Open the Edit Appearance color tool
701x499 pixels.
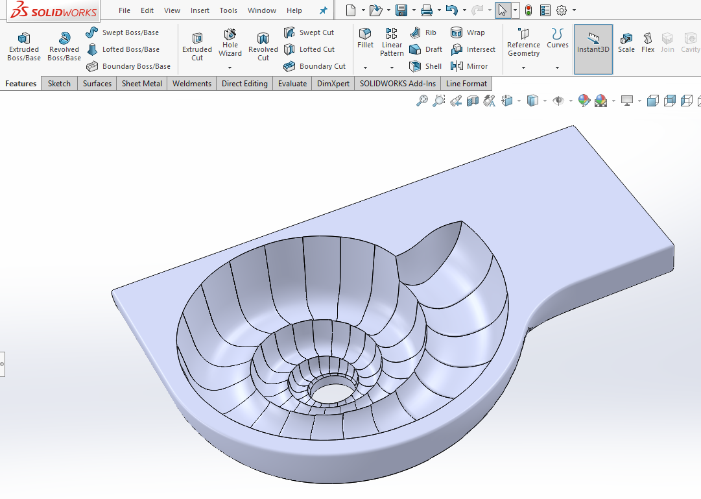(x=584, y=101)
